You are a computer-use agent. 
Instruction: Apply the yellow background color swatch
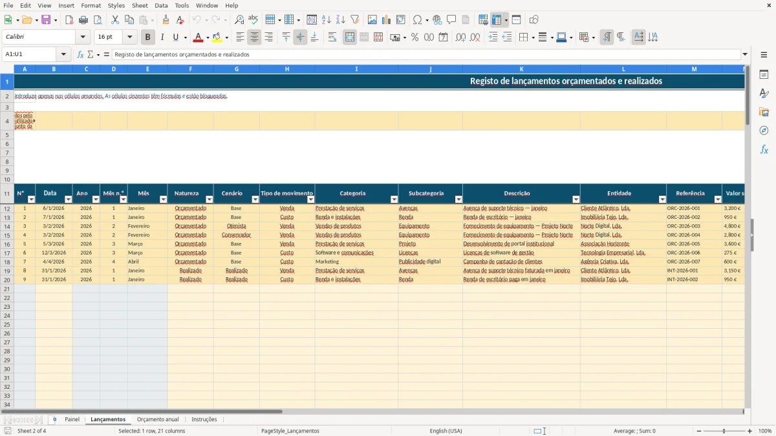[217, 37]
